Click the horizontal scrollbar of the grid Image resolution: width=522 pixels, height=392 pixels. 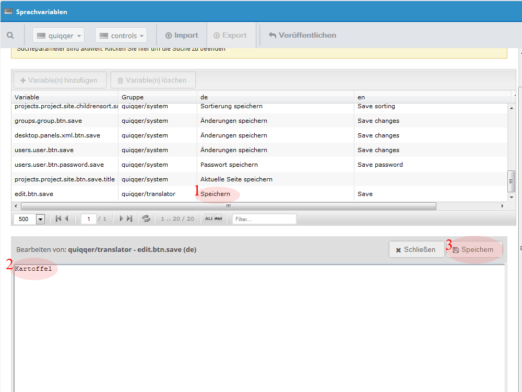[229, 206]
